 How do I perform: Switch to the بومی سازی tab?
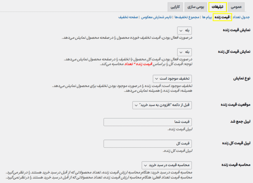point(196,7)
